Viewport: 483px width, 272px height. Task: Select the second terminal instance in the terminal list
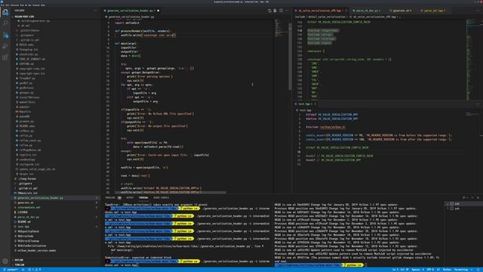coord(464,209)
